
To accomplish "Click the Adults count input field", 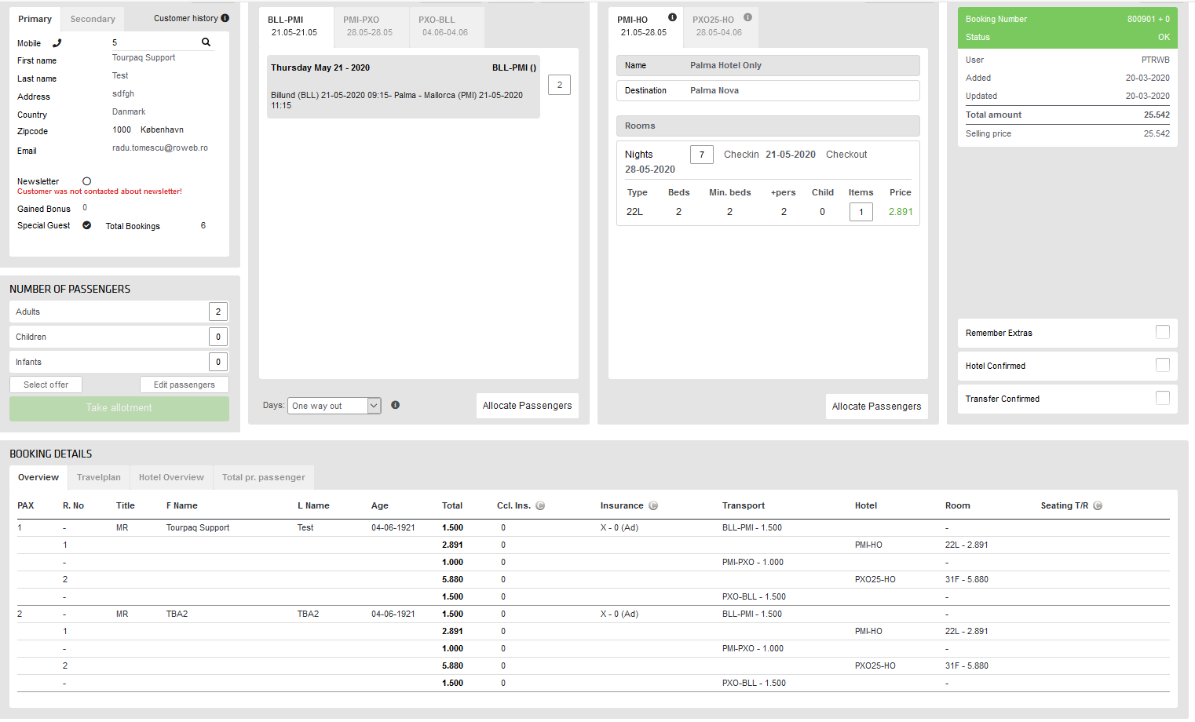I will click(218, 312).
